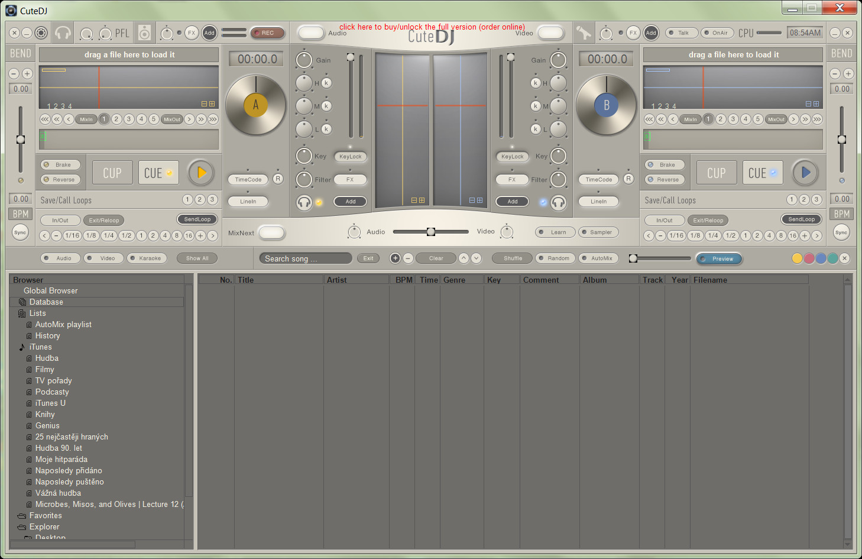Sort tracks by Filename column header
Viewport: 862px width, 559px height.
(x=749, y=280)
